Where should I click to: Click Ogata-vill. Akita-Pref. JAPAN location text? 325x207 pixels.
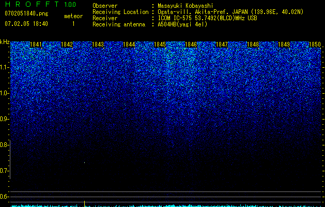click(230, 12)
